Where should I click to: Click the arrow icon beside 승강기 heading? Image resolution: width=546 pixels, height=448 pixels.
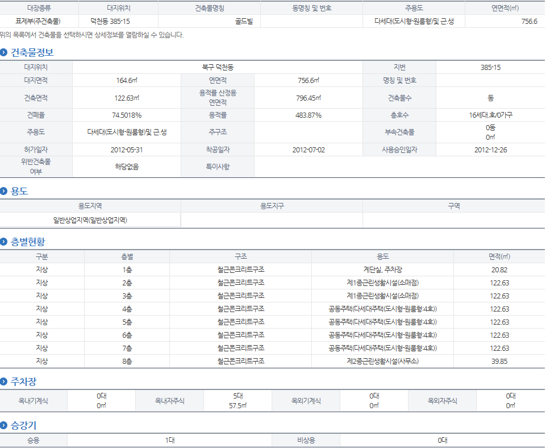coord(3,425)
